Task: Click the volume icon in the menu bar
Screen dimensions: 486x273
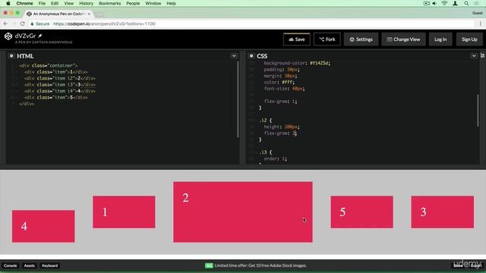Action: [x=434, y=3]
